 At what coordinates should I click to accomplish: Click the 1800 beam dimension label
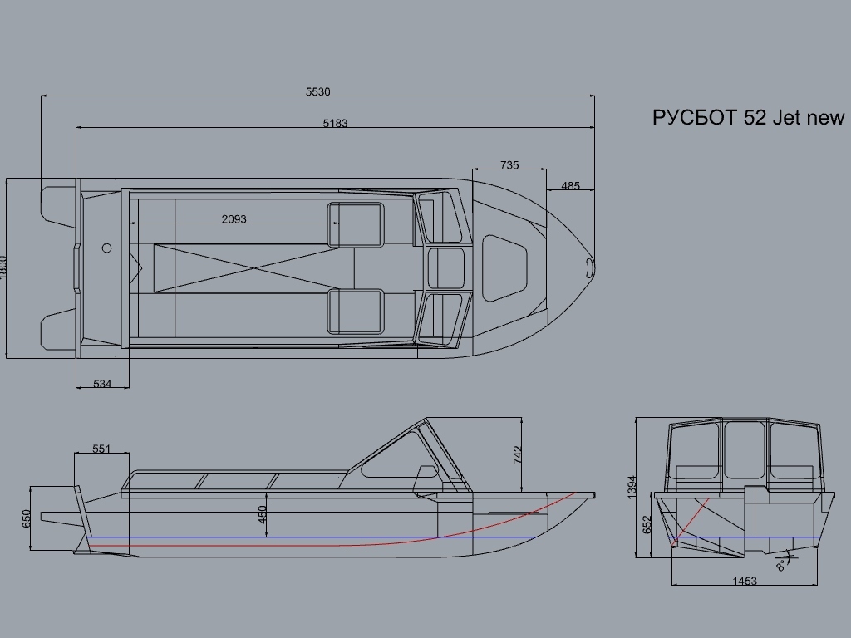pos(2,267)
